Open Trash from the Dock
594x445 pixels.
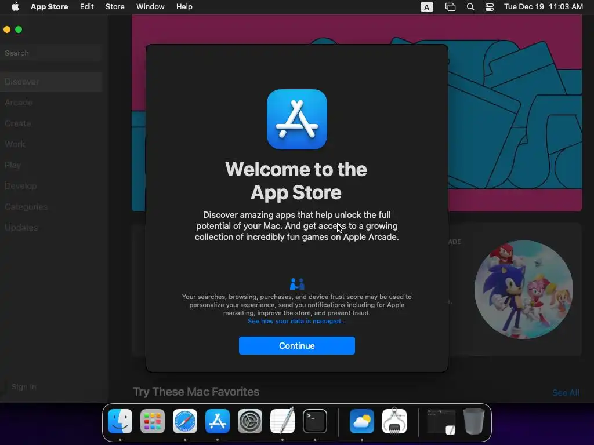coord(473,421)
